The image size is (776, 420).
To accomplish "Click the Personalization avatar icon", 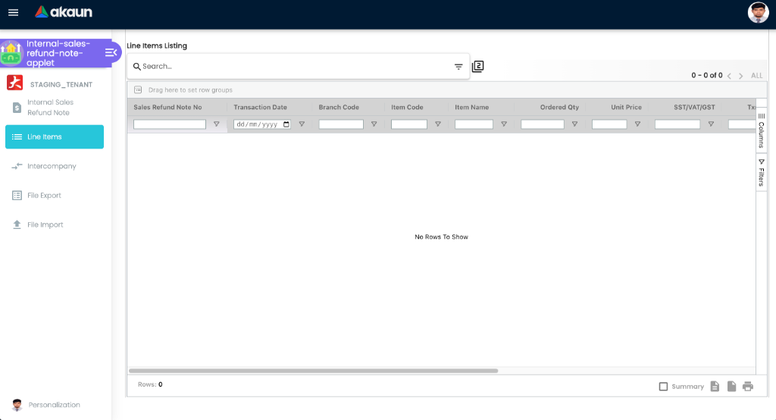I will click(x=17, y=405).
